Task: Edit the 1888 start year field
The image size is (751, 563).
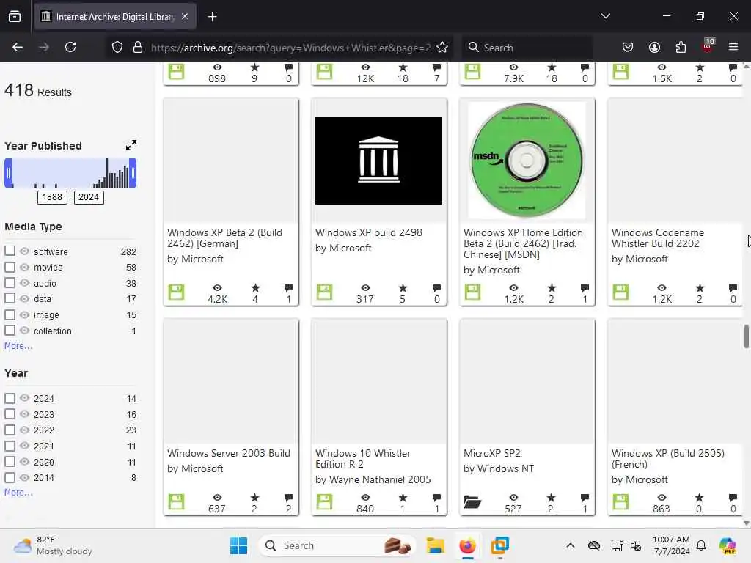Action: coord(52,197)
